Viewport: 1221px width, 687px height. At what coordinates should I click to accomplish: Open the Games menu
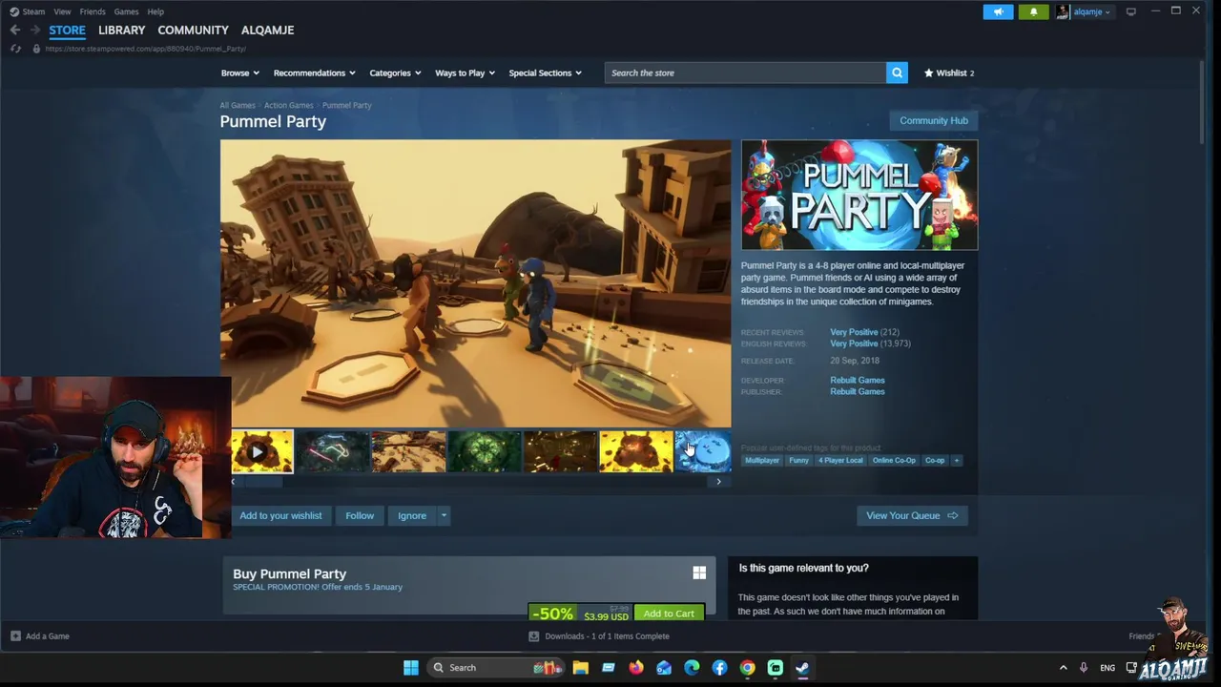pos(126,11)
